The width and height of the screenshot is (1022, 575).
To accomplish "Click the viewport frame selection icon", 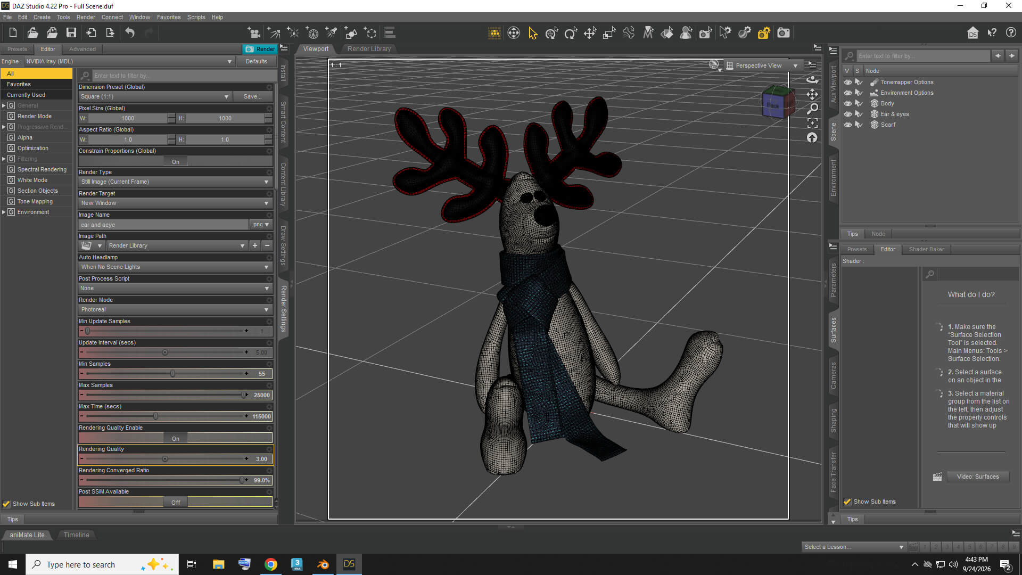I will pyautogui.click(x=812, y=123).
